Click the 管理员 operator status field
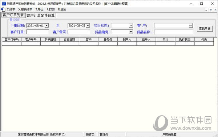The width and height of the screenshot is (218, 137). tap(112, 134)
